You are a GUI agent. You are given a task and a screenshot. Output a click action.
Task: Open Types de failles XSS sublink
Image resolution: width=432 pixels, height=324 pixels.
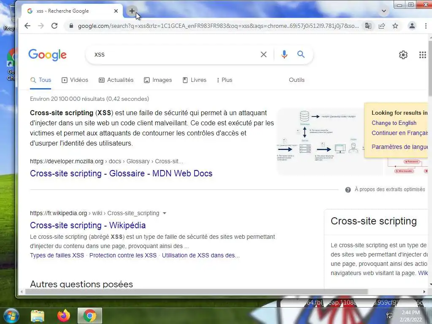57,255
